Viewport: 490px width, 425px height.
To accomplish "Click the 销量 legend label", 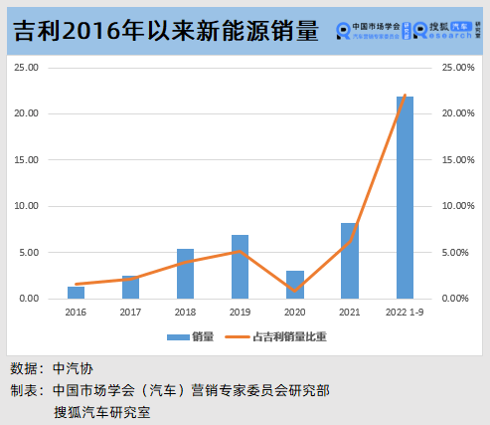I will (203, 336).
